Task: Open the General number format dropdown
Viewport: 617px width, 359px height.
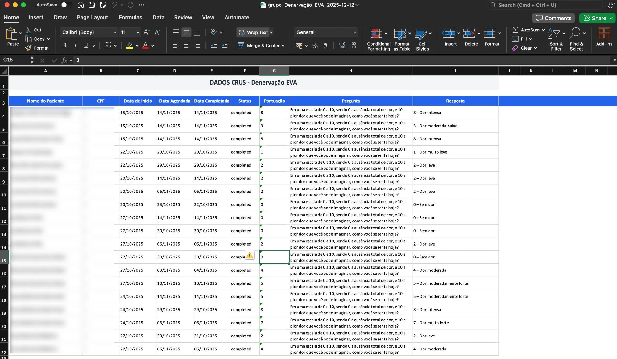Action: pos(354,32)
